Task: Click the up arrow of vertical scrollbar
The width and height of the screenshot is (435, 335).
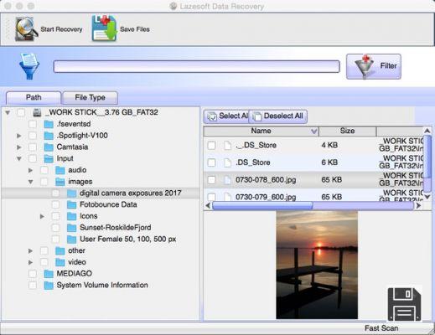Action: click(x=427, y=131)
